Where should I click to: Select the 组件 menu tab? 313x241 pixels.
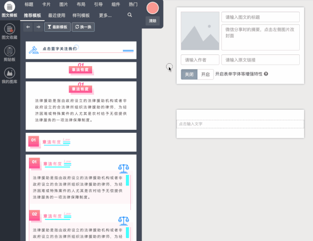(116, 4)
